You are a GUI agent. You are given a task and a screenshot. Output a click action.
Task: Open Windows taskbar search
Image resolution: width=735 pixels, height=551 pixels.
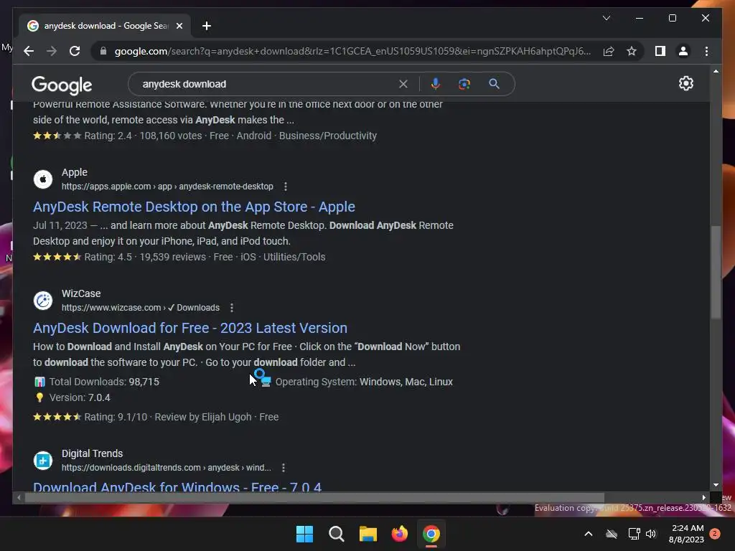tap(336, 534)
